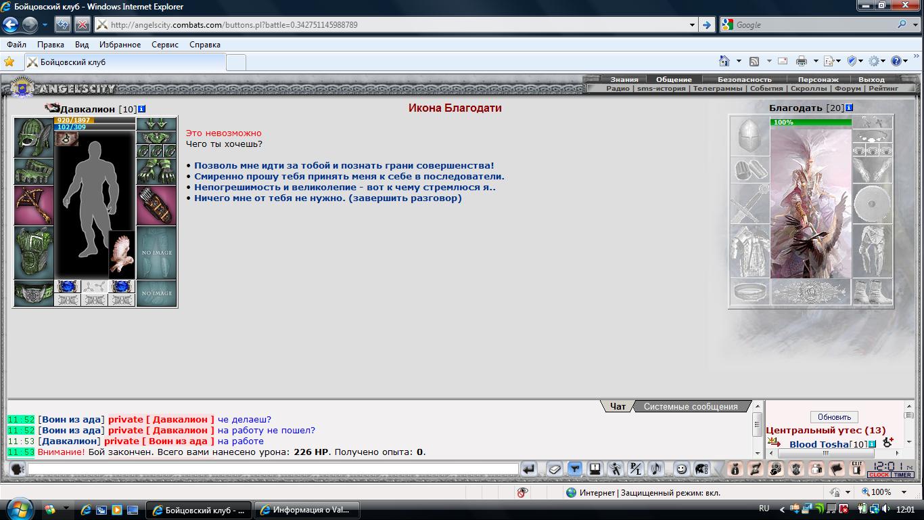Open the Форум link

(848, 88)
